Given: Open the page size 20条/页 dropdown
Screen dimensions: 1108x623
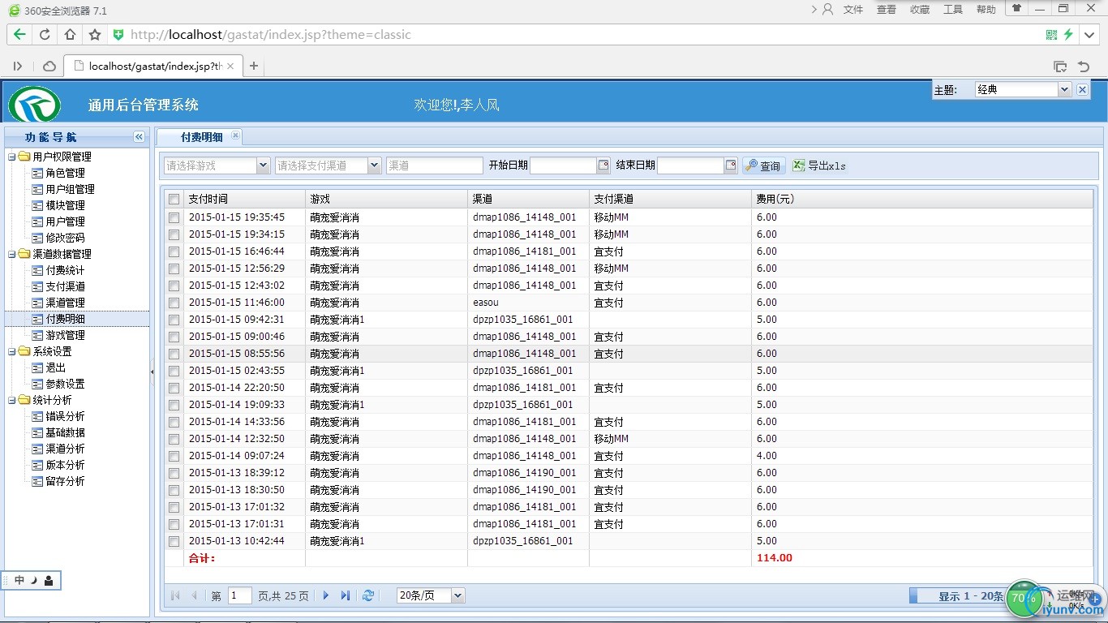Looking at the screenshot, I should tap(457, 595).
